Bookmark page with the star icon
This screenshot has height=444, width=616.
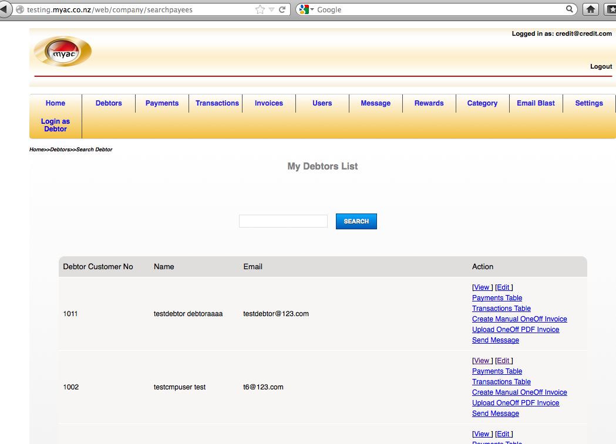pos(260,9)
